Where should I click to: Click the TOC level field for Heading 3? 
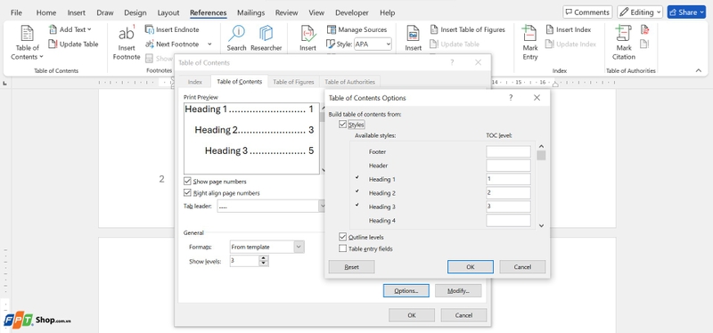508,207
